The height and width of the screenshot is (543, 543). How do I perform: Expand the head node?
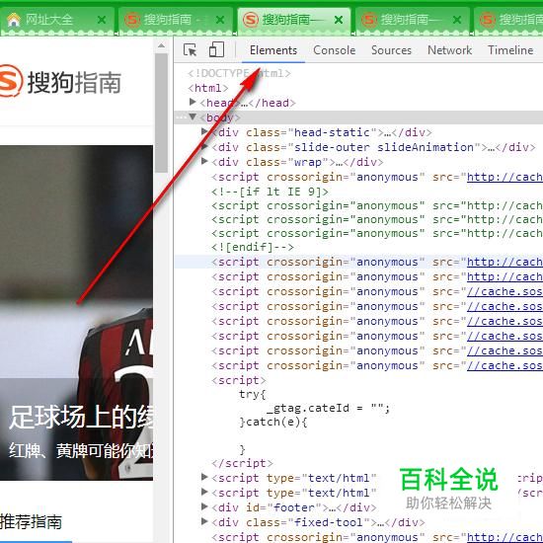coord(193,102)
